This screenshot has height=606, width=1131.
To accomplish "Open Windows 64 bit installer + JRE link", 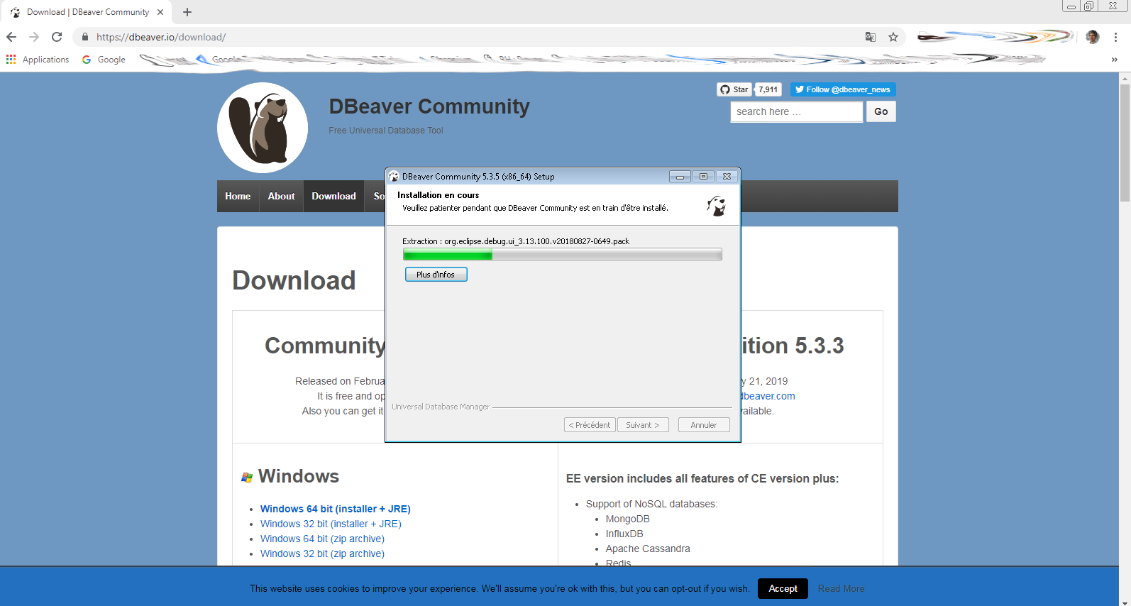I will 335,509.
